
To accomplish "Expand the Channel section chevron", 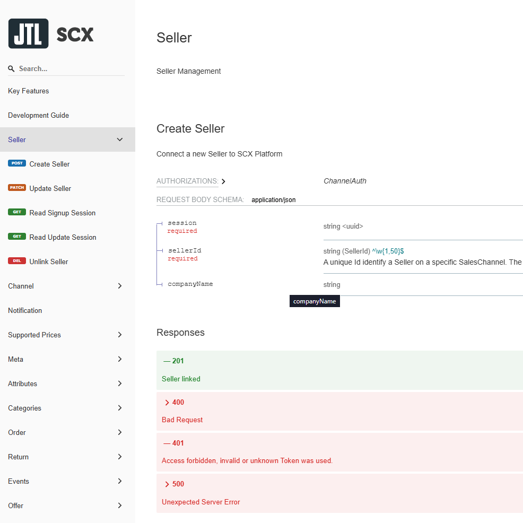I will (120, 286).
